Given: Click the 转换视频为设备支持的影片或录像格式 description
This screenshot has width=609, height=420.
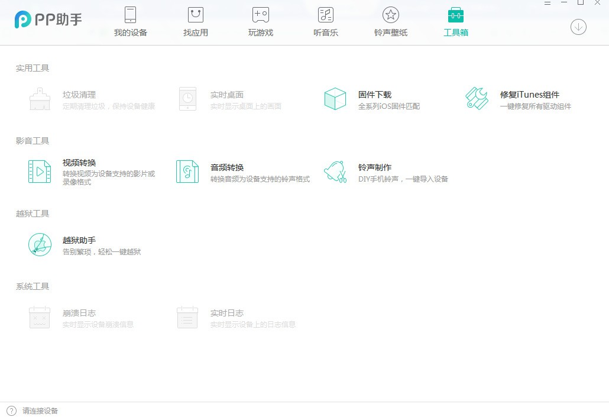Looking at the screenshot, I should [109, 177].
